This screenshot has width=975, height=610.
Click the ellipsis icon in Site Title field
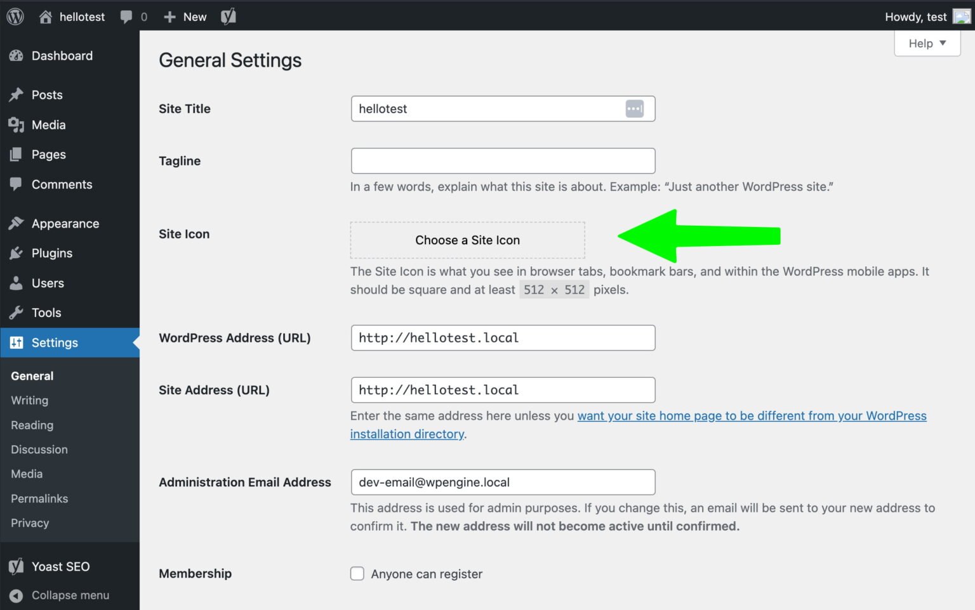(633, 108)
